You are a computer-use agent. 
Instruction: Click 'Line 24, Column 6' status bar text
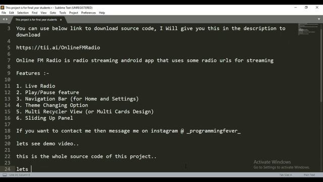(20, 175)
